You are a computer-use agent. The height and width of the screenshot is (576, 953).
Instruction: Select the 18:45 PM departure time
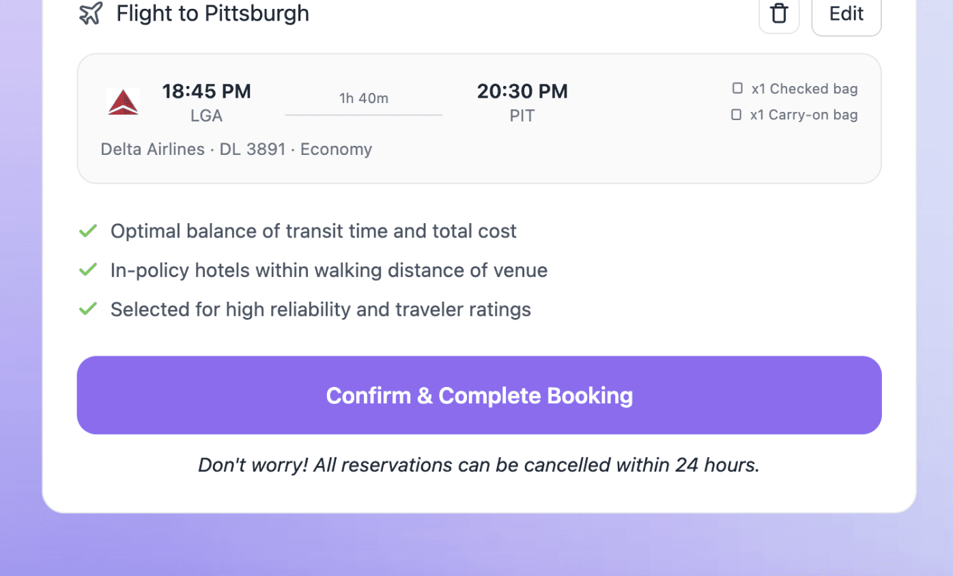206,91
